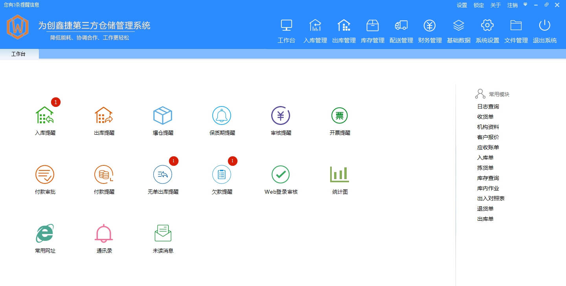This screenshot has height=286, width=566.
Task: Open the 库存查询 link in 常用模块
Action: click(488, 178)
